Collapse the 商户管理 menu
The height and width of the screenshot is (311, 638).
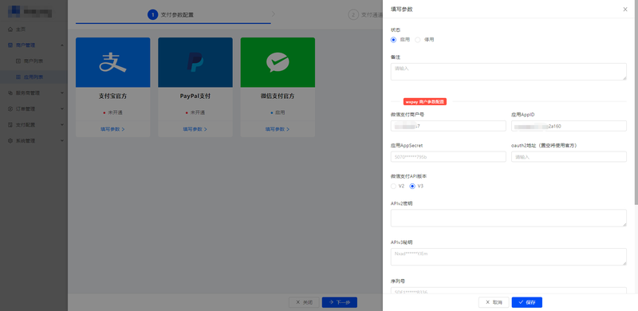33,45
